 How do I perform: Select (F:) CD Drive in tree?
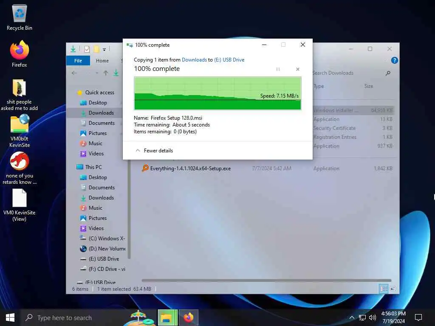(102, 269)
